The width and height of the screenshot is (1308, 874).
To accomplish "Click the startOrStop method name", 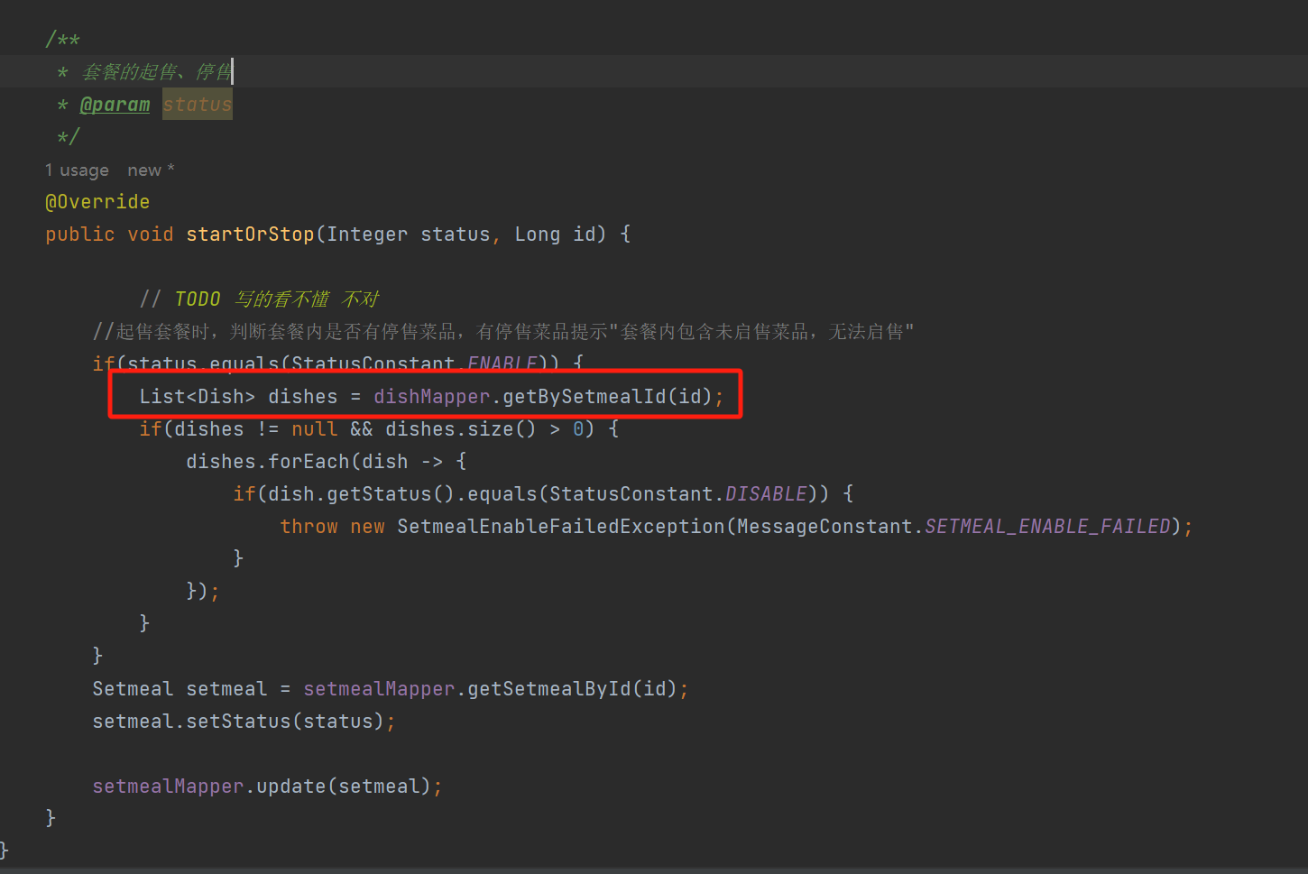I will tap(250, 235).
